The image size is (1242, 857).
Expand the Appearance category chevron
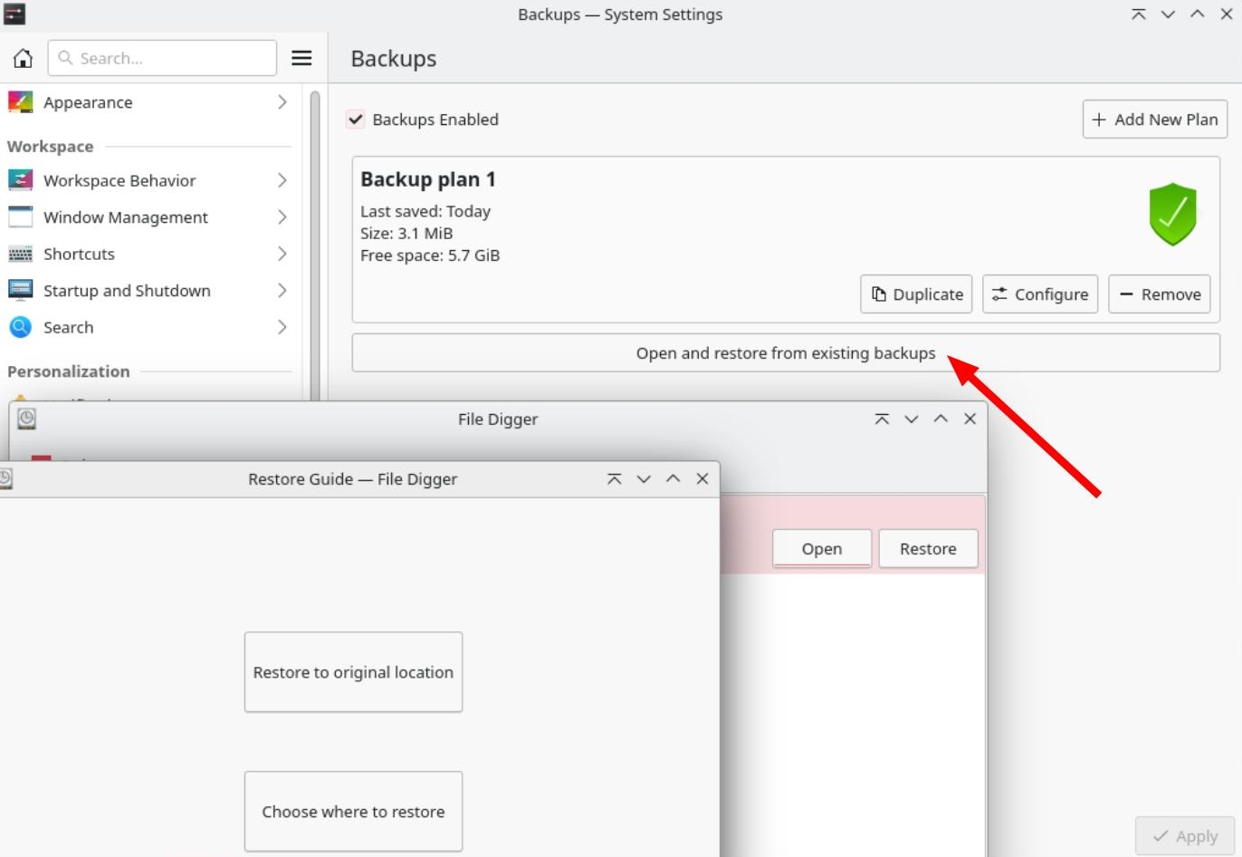coord(282,102)
